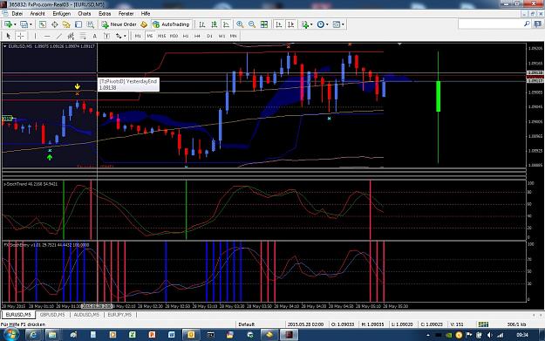Open the MetaEditor yellow book icon
Screen dimensions: 545x341
point(144,24)
